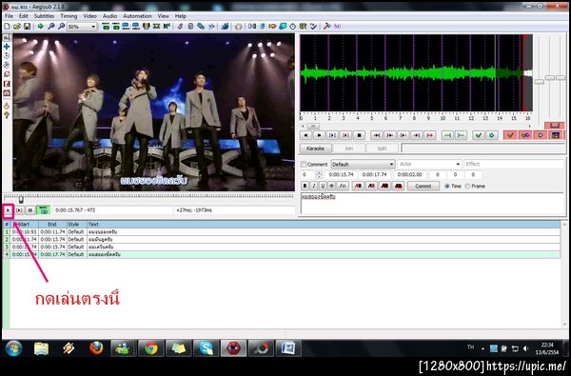Open the Styles Manager icon in the toolbar
This screenshot has width=571, height=376.
(180, 27)
